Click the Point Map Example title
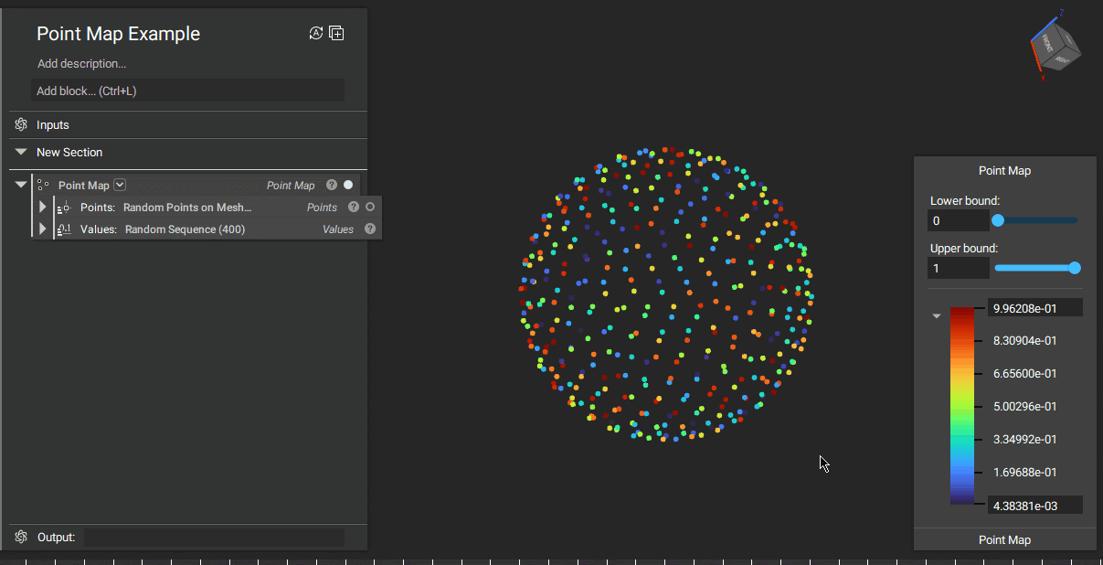1103x565 pixels. click(x=118, y=34)
